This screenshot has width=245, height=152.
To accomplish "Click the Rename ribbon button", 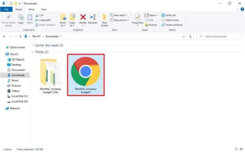I will [92, 19].
